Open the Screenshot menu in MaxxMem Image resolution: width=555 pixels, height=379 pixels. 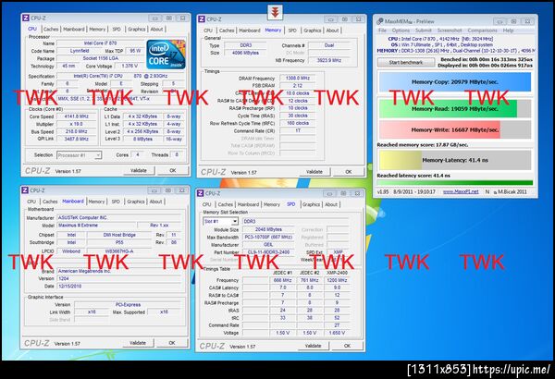450,31
